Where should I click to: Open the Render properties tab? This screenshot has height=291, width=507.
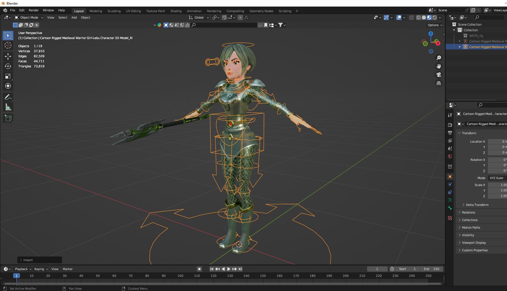[450, 125]
